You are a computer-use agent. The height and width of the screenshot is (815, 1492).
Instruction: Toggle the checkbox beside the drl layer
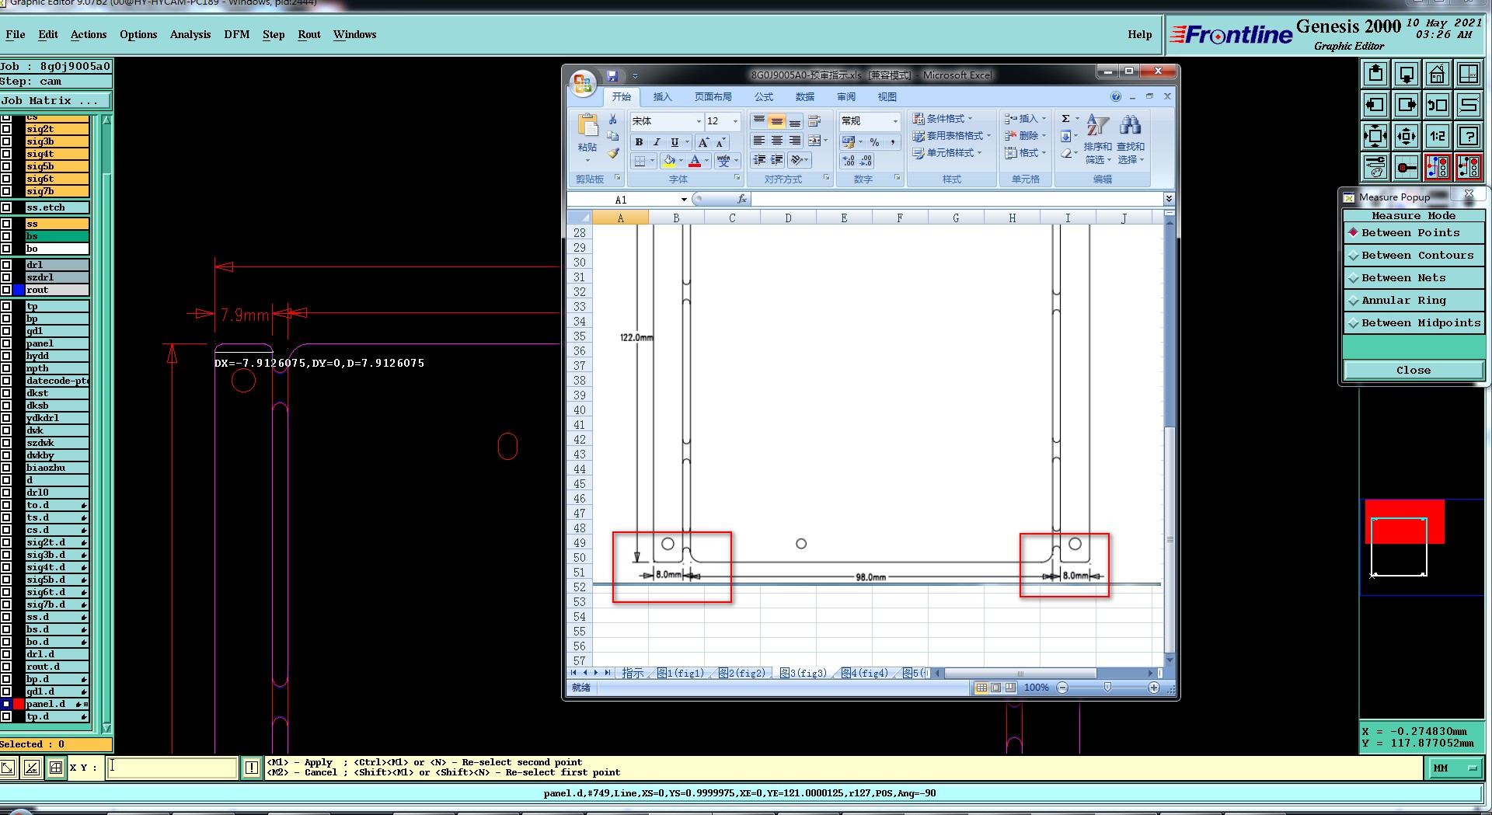[6, 265]
